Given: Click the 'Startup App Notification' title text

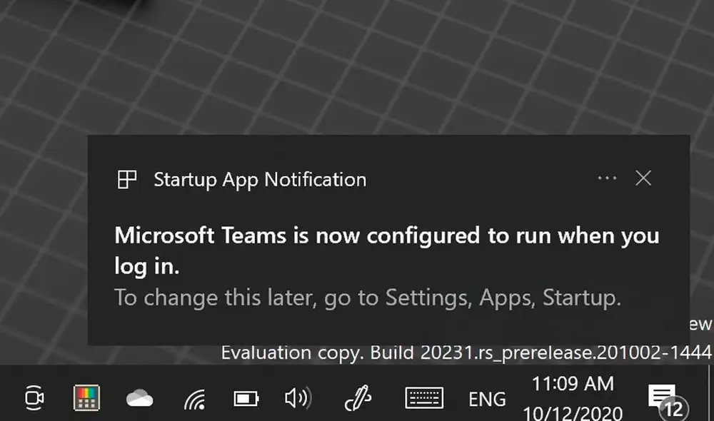Looking at the screenshot, I should coord(259,180).
